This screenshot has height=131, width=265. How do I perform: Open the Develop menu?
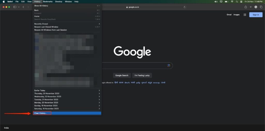(59, 2)
